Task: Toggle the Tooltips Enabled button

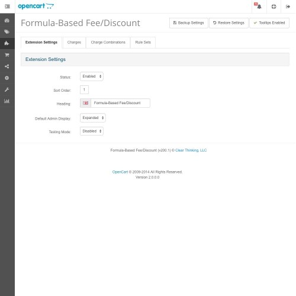Action: click(269, 23)
